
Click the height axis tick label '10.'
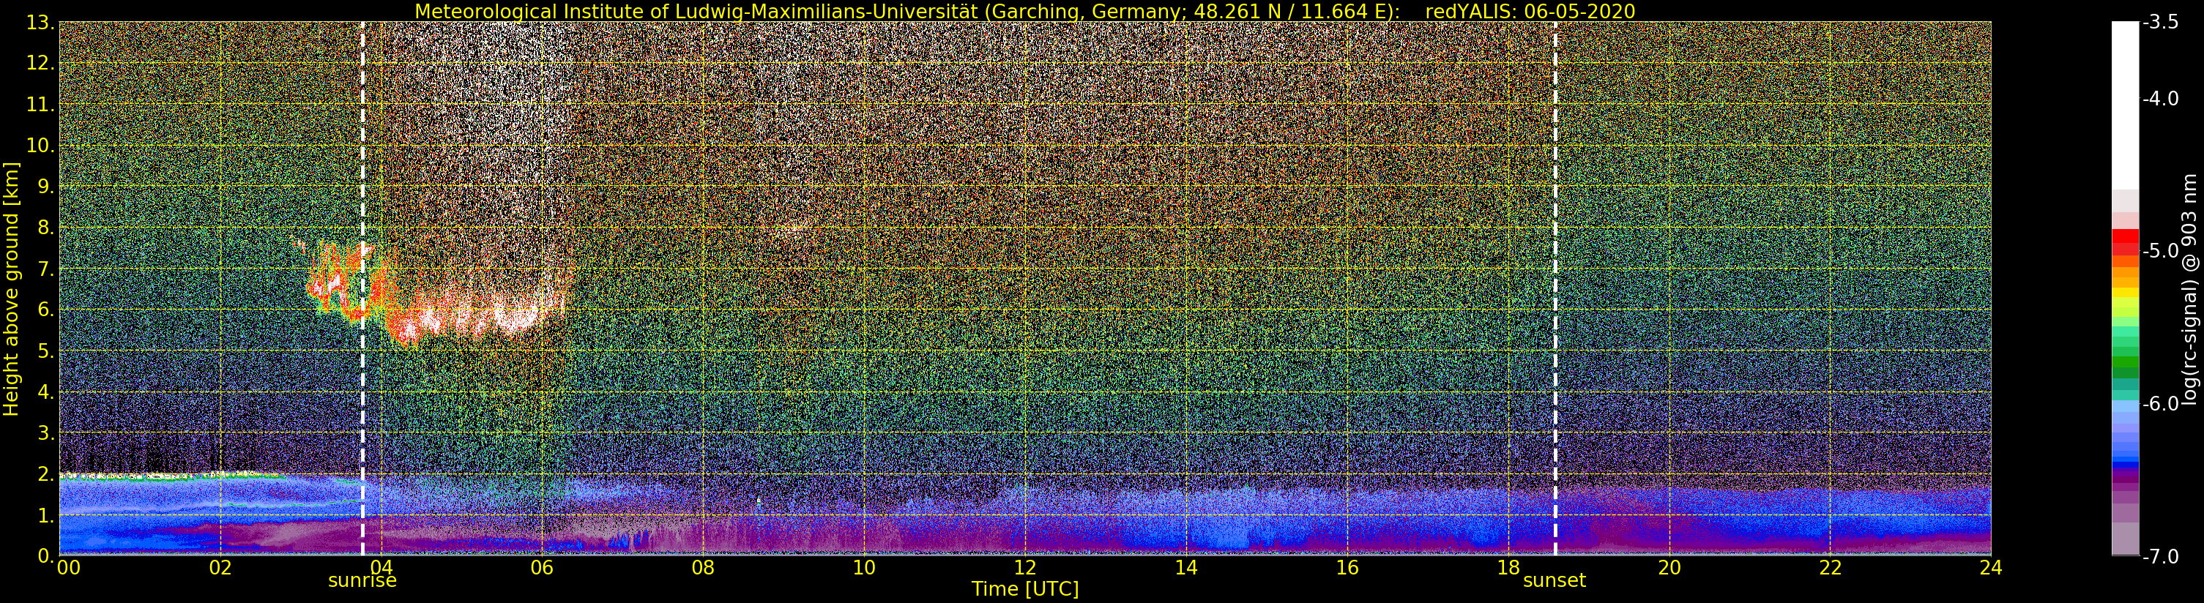point(40,146)
